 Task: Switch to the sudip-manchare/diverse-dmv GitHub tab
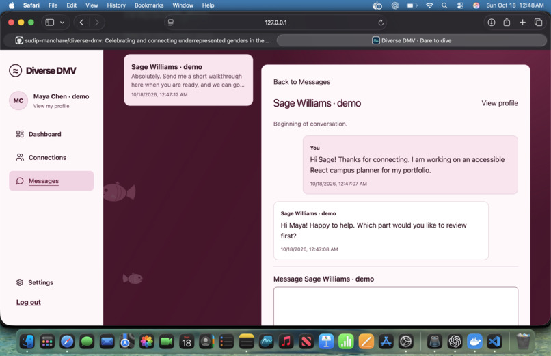click(x=142, y=40)
